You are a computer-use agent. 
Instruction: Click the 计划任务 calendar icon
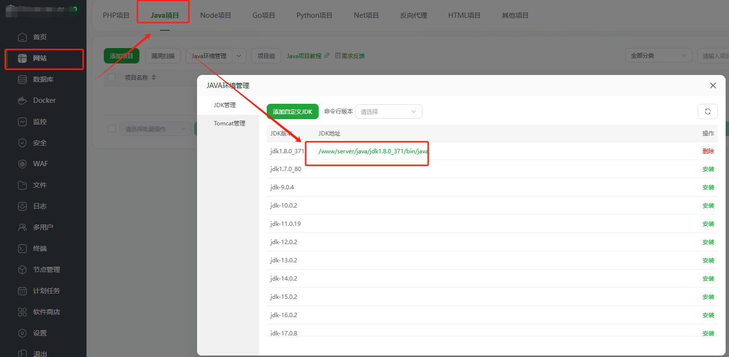22,291
